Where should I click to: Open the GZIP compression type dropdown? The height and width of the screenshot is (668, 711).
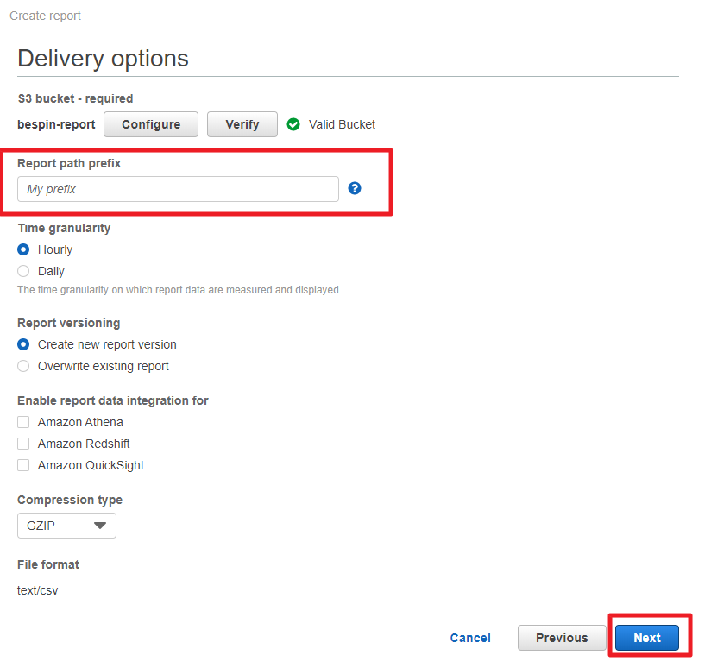[66, 526]
